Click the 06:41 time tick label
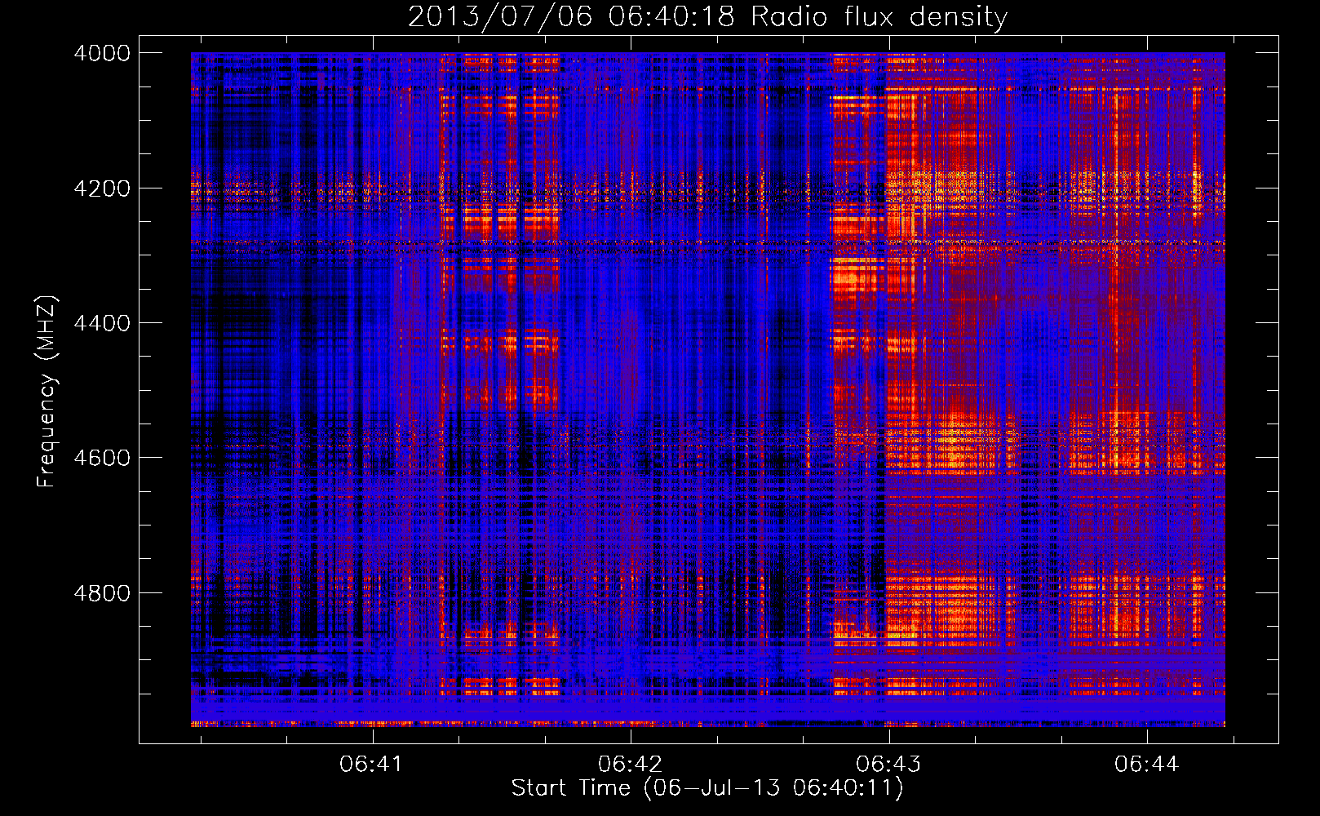 [372, 765]
